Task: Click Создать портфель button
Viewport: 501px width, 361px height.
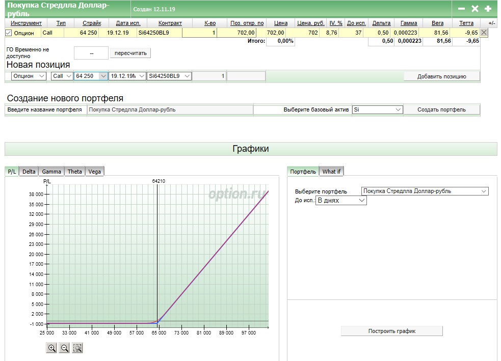Action: [441, 109]
